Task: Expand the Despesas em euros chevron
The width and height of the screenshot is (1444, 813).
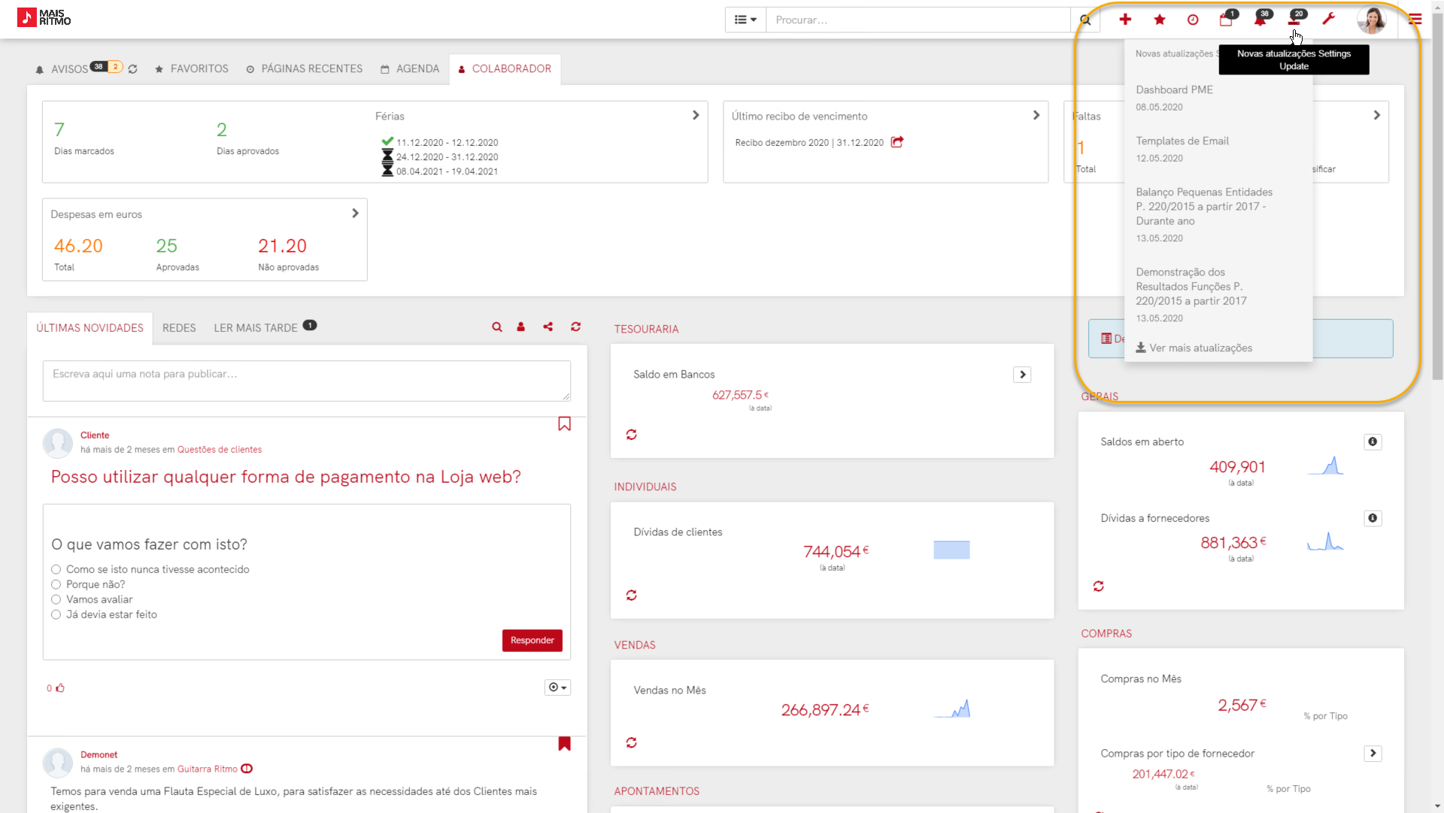Action: pos(355,214)
